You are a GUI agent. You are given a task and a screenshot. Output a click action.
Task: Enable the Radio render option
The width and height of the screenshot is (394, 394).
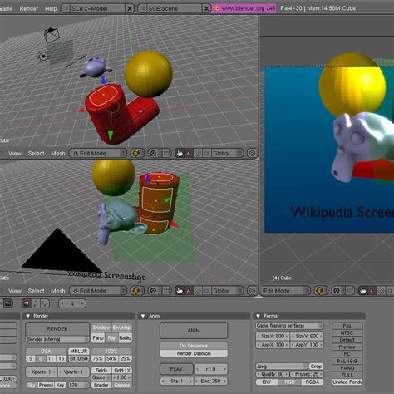pyautogui.click(x=125, y=338)
